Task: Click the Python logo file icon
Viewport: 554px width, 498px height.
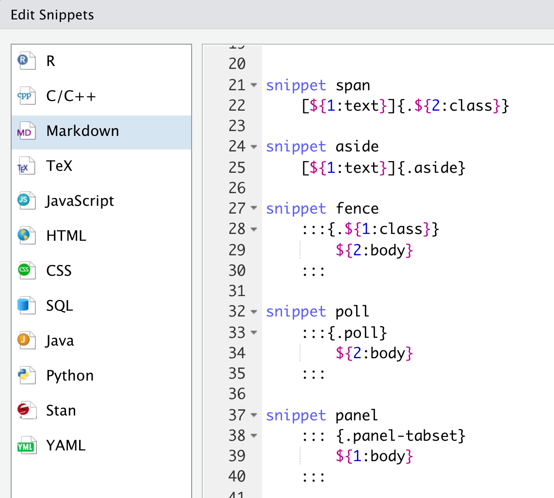Action: coord(27,375)
